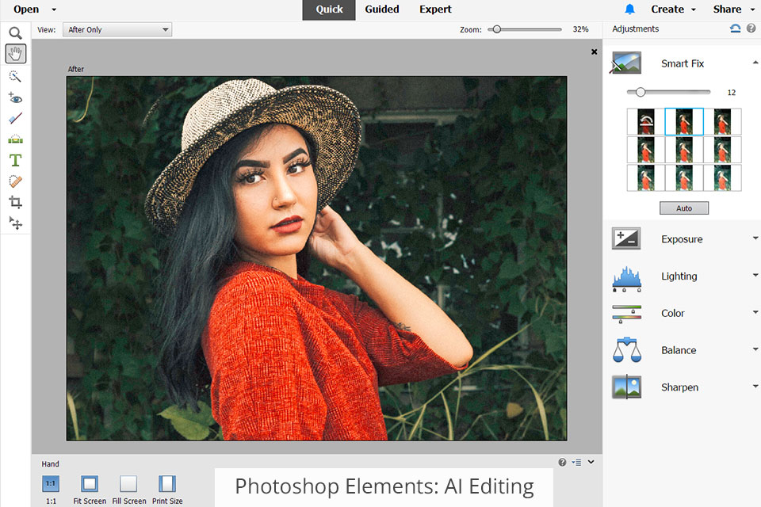Click the Create button
The width and height of the screenshot is (761, 507).
click(x=667, y=10)
